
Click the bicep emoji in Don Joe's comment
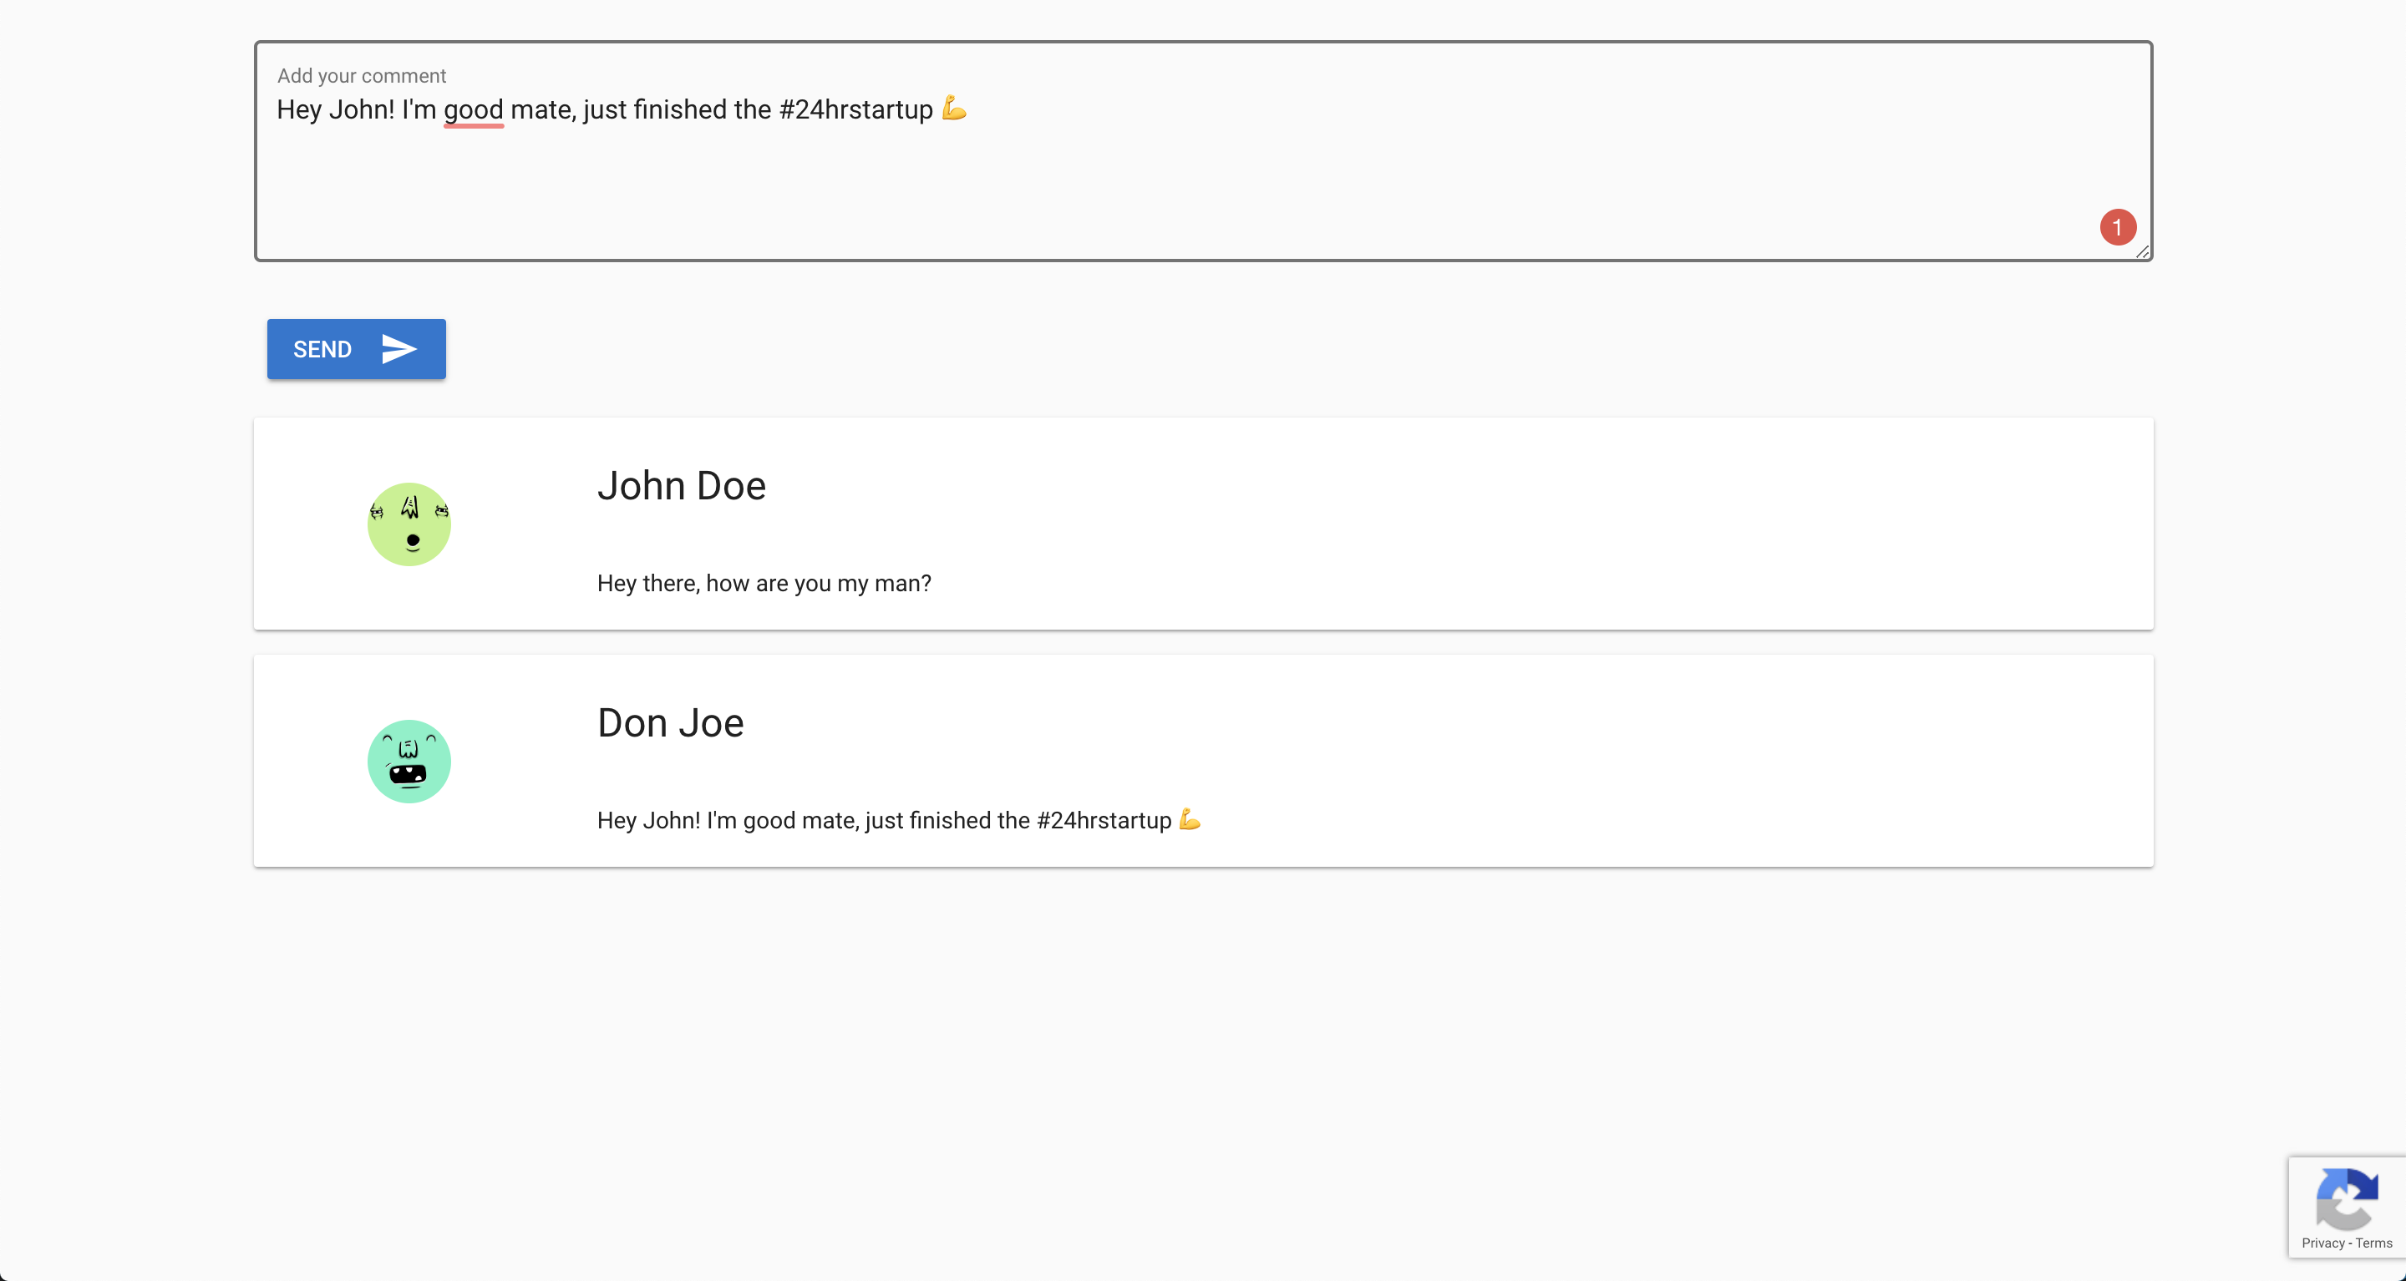(x=1189, y=819)
